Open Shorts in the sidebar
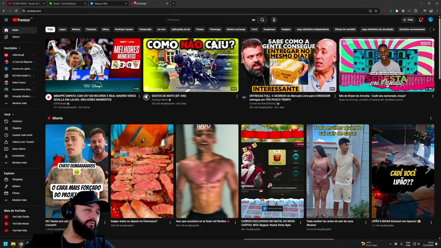The image size is (441, 248). tap(20, 37)
